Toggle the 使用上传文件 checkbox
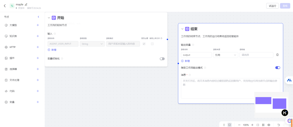The width and height of the screenshot is (293, 127). [x=152, y=44]
